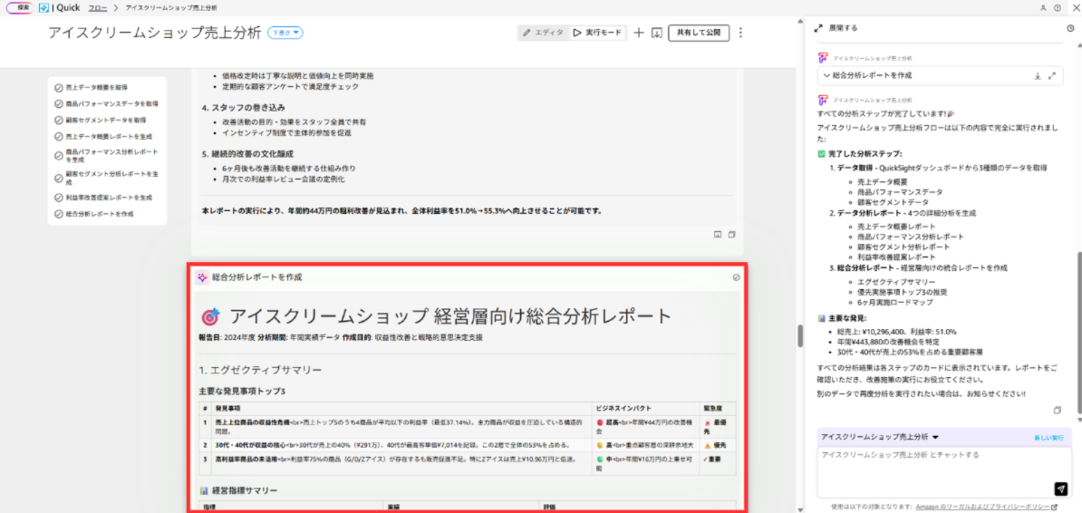1082x513 pixels.
Task: Switch to エディタ mode
Action: [544, 33]
